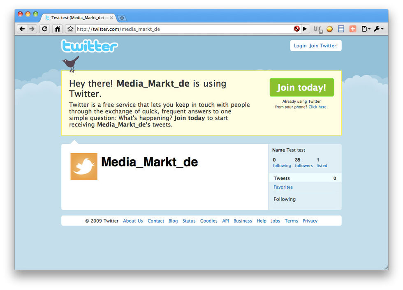
Task: Click the red blocked-content icon in address bar
Action: tap(296, 29)
